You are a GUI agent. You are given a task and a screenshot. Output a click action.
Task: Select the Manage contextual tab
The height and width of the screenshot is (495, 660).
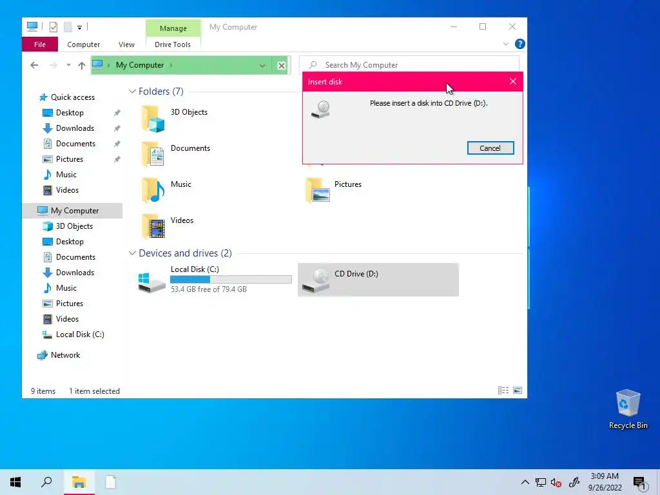173,28
